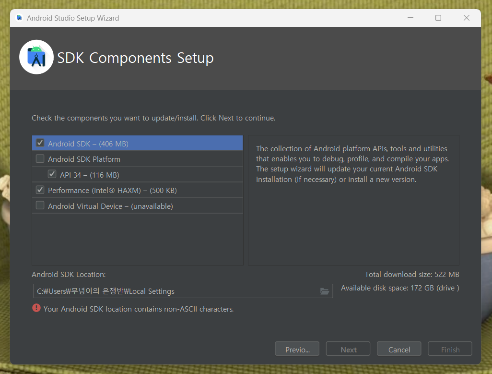Click the Total download size: 522 MB text
The image size is (492, 374).
click(x=412, y=275)
